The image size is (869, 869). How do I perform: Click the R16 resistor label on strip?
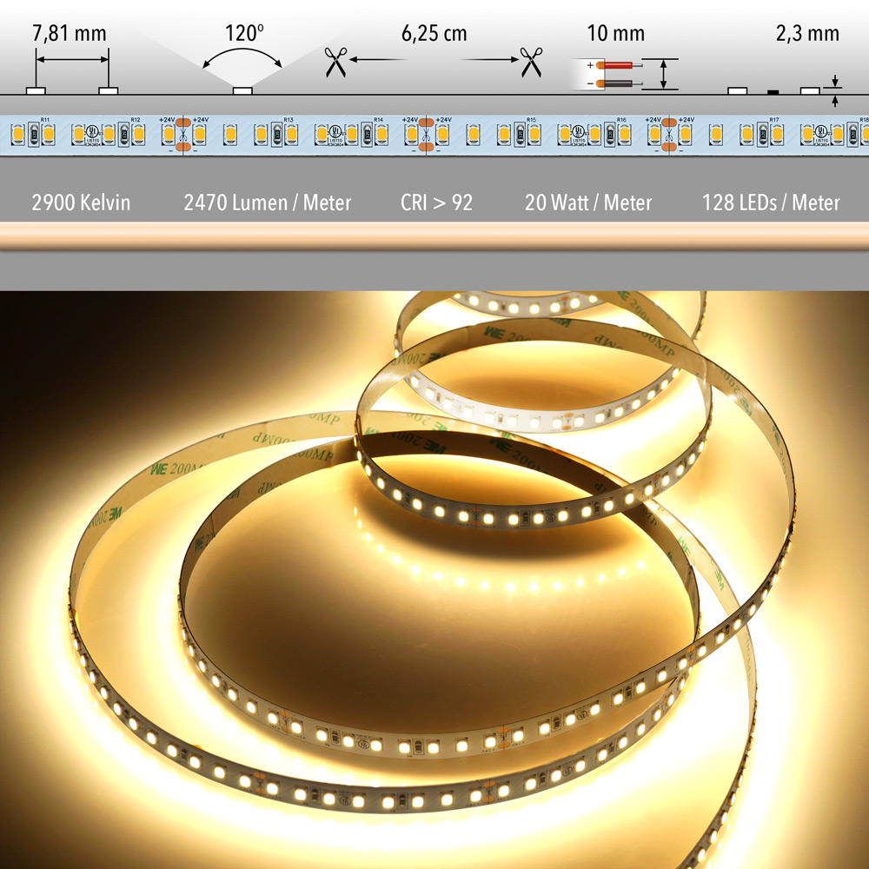(x=620, y=119)
